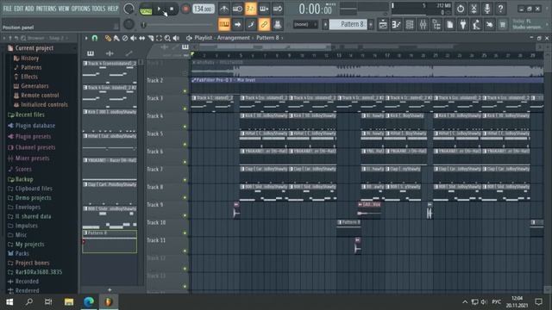Select the Playlist Delete tool

pos(125,38)
